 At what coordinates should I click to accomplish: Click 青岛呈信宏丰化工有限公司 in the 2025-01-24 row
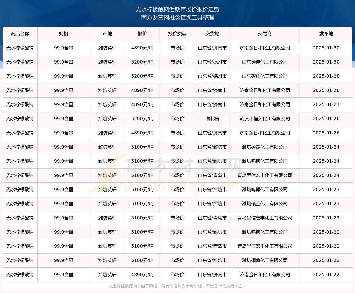[265, 175]
